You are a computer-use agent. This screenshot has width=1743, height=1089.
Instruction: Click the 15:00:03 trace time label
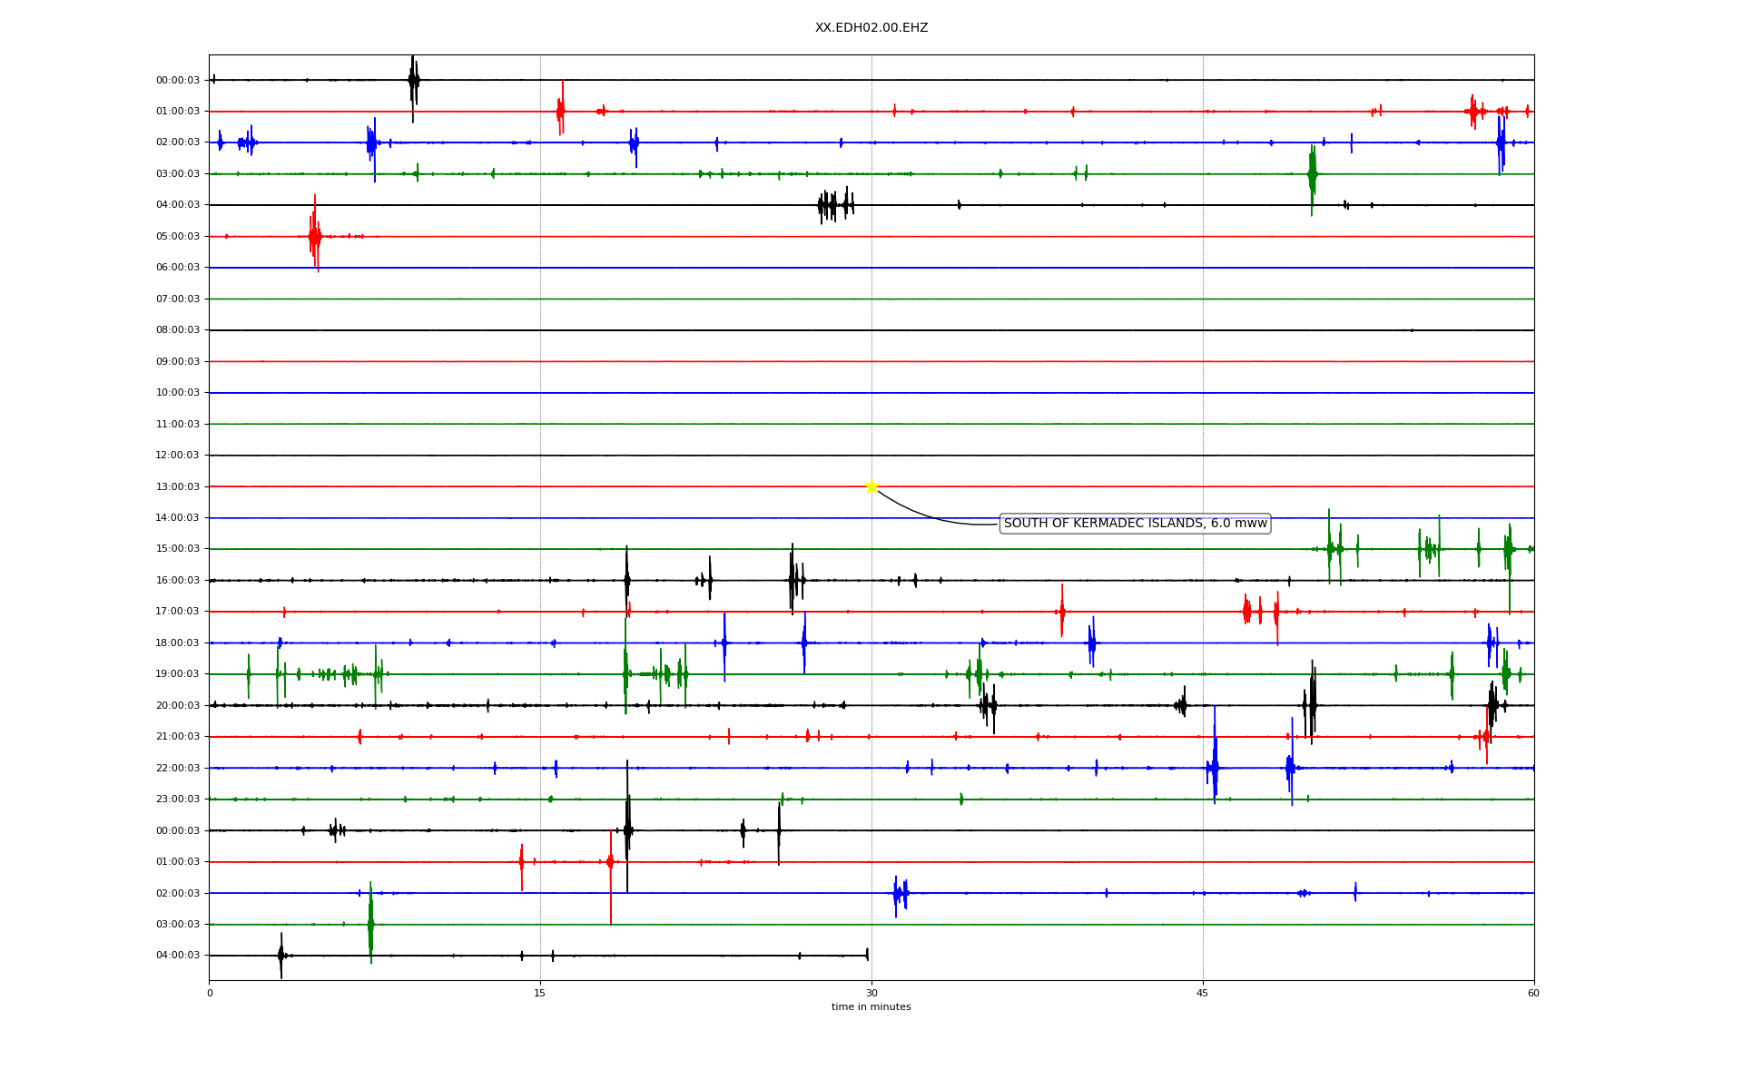tap(178, 549)
